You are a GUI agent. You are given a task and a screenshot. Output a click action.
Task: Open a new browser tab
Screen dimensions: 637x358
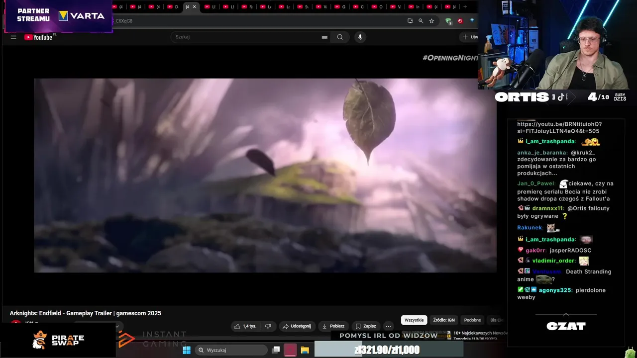click(465, 6)
